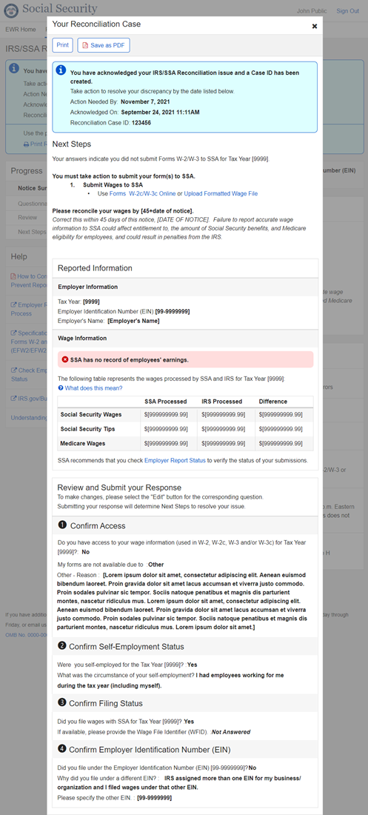
Task: Click the red error icon in SSA alert
Action: (x=65, y=359)
